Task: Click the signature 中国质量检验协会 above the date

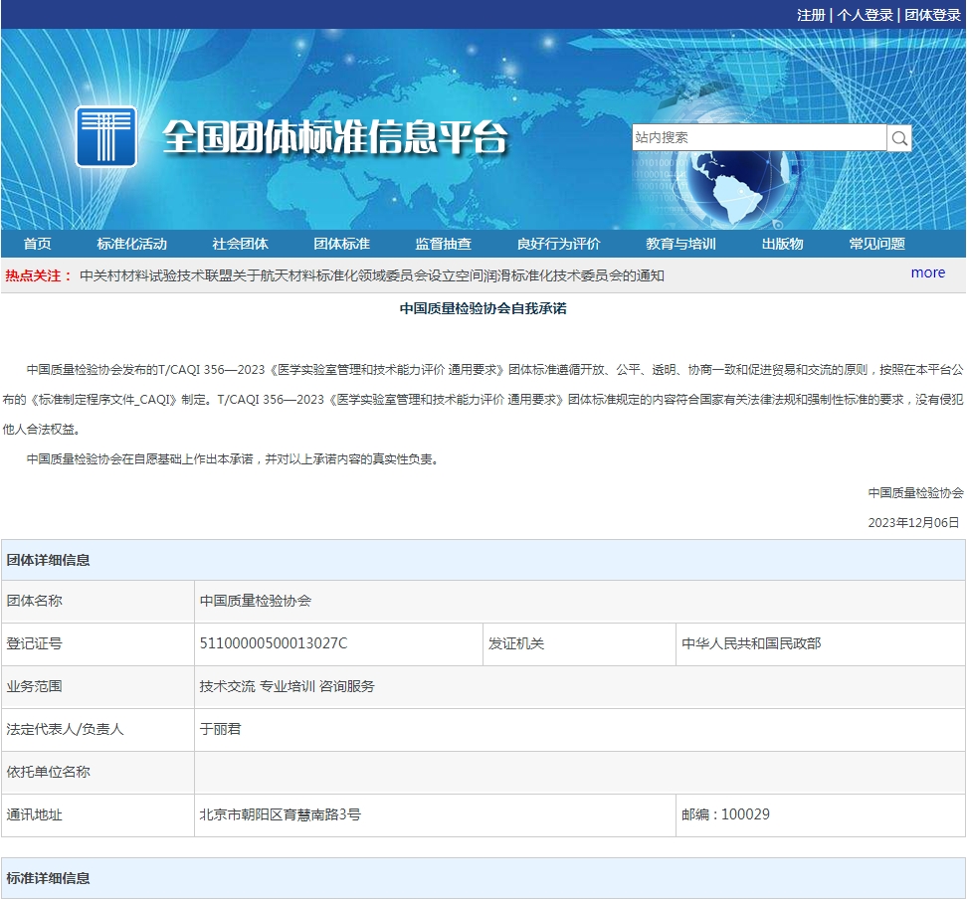Action: (915, 492)
